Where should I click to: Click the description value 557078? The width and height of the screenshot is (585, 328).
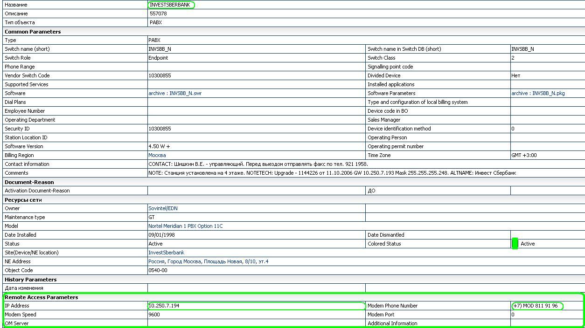click(158, 14)
